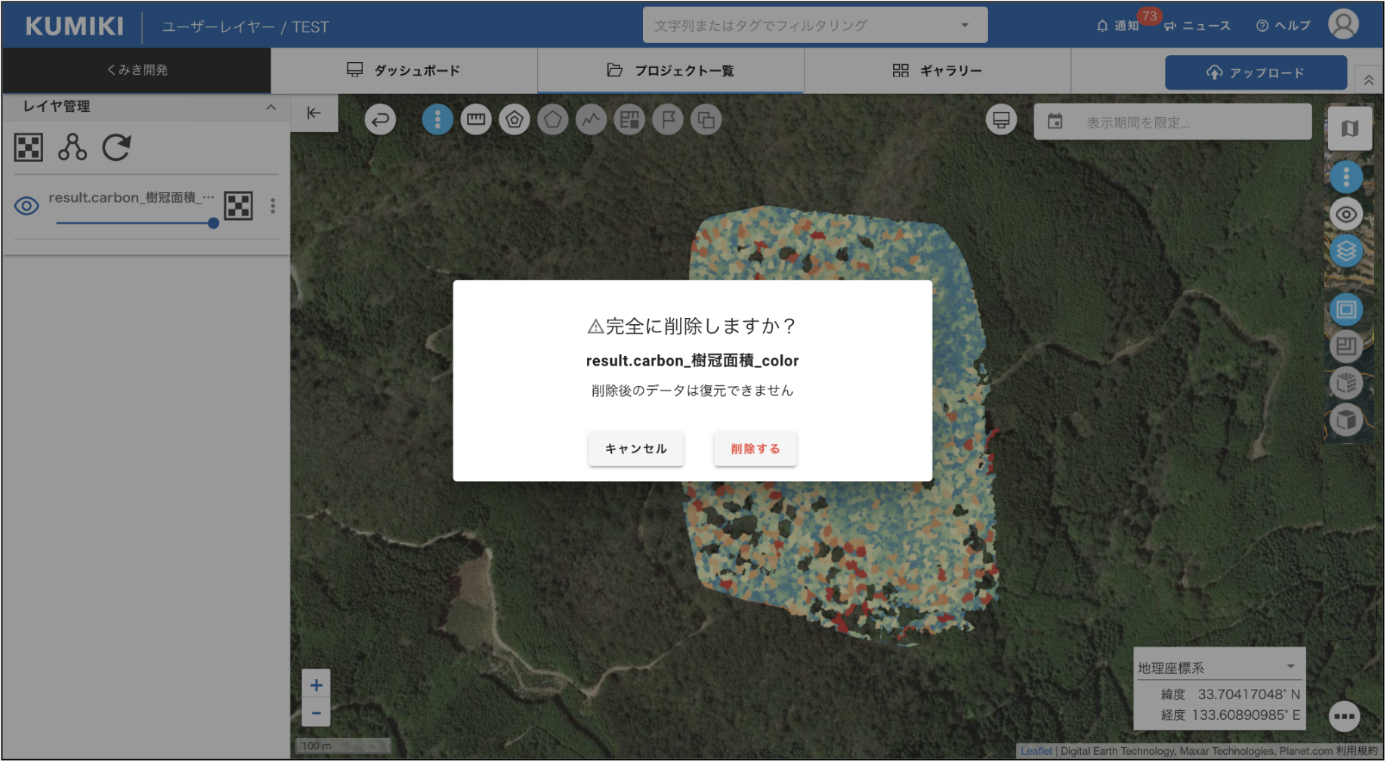Switch to the ダッシュボード tab
The image size is (1387, 763).
(x=404, y=70)
